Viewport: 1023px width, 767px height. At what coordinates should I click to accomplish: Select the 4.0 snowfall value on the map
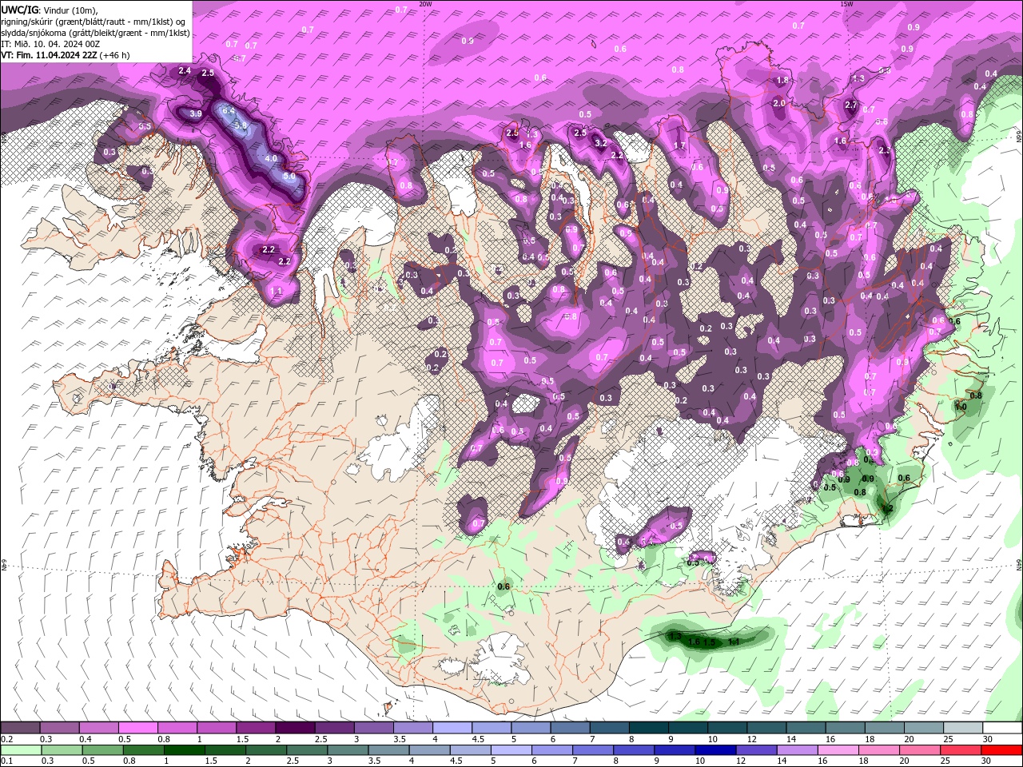tap(271, 159)
